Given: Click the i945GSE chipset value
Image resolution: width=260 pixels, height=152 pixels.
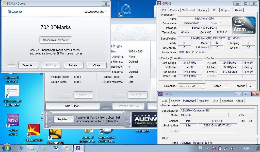Looking at the screenshot, I should (x=217, y=121).
